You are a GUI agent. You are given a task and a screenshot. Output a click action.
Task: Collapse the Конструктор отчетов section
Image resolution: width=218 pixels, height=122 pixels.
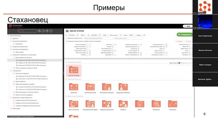pos(66,62)
